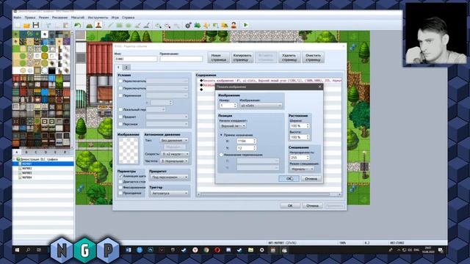Select the Flood fill tool
470x264 pixels.
coord(137,26)
